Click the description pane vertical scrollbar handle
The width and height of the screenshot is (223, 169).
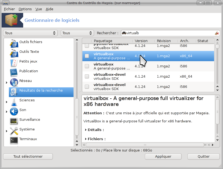click(x=217, y=112)
